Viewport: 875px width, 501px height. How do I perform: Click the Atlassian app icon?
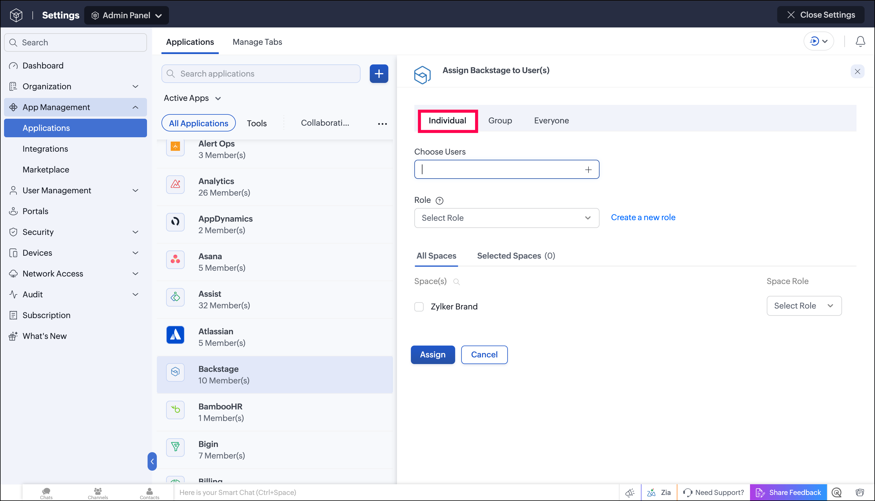click(x=175, y=335)
